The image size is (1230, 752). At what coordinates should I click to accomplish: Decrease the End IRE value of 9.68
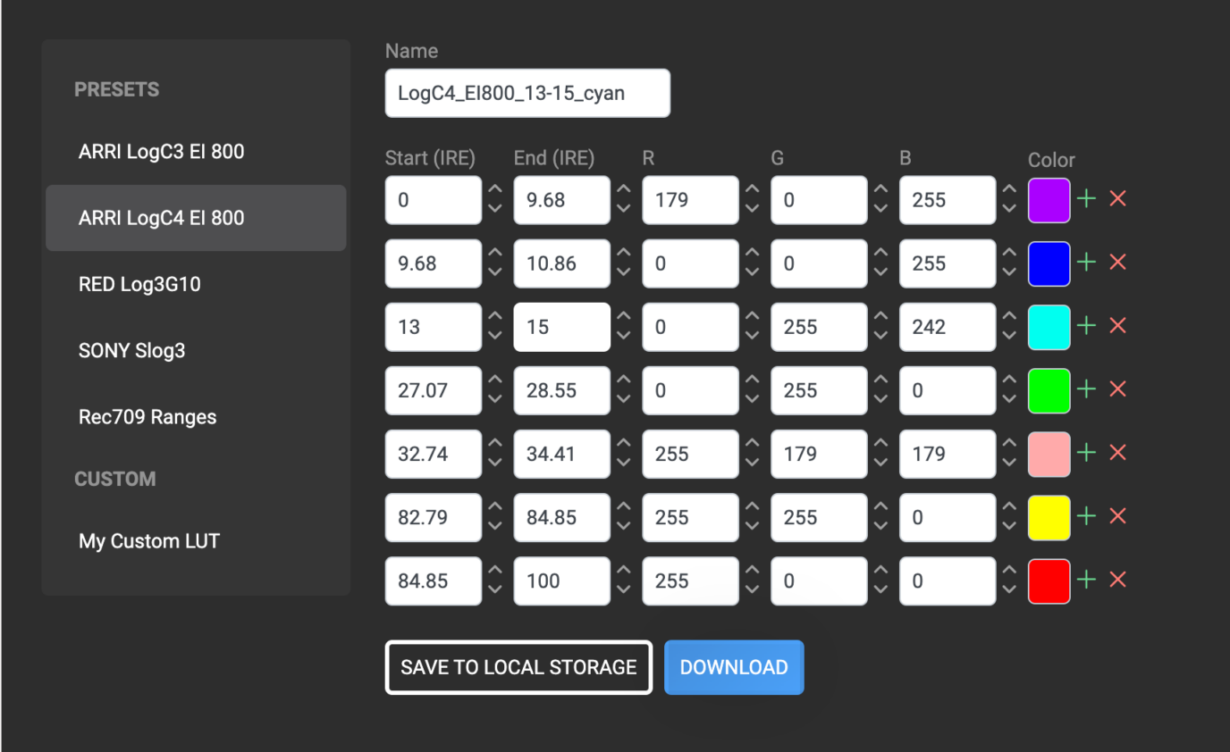pyautogui.click(x=624, y=209)
